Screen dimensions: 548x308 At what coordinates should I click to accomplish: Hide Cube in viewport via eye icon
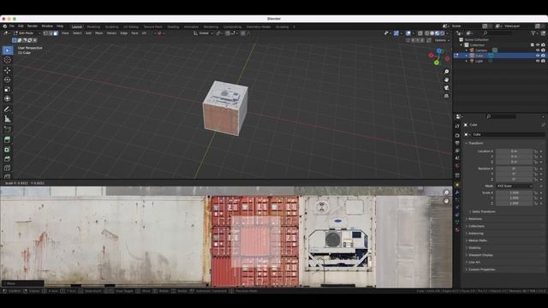point(538,56)
